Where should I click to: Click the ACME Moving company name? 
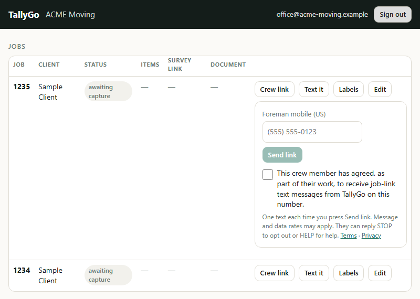click(x=70, y=15)
